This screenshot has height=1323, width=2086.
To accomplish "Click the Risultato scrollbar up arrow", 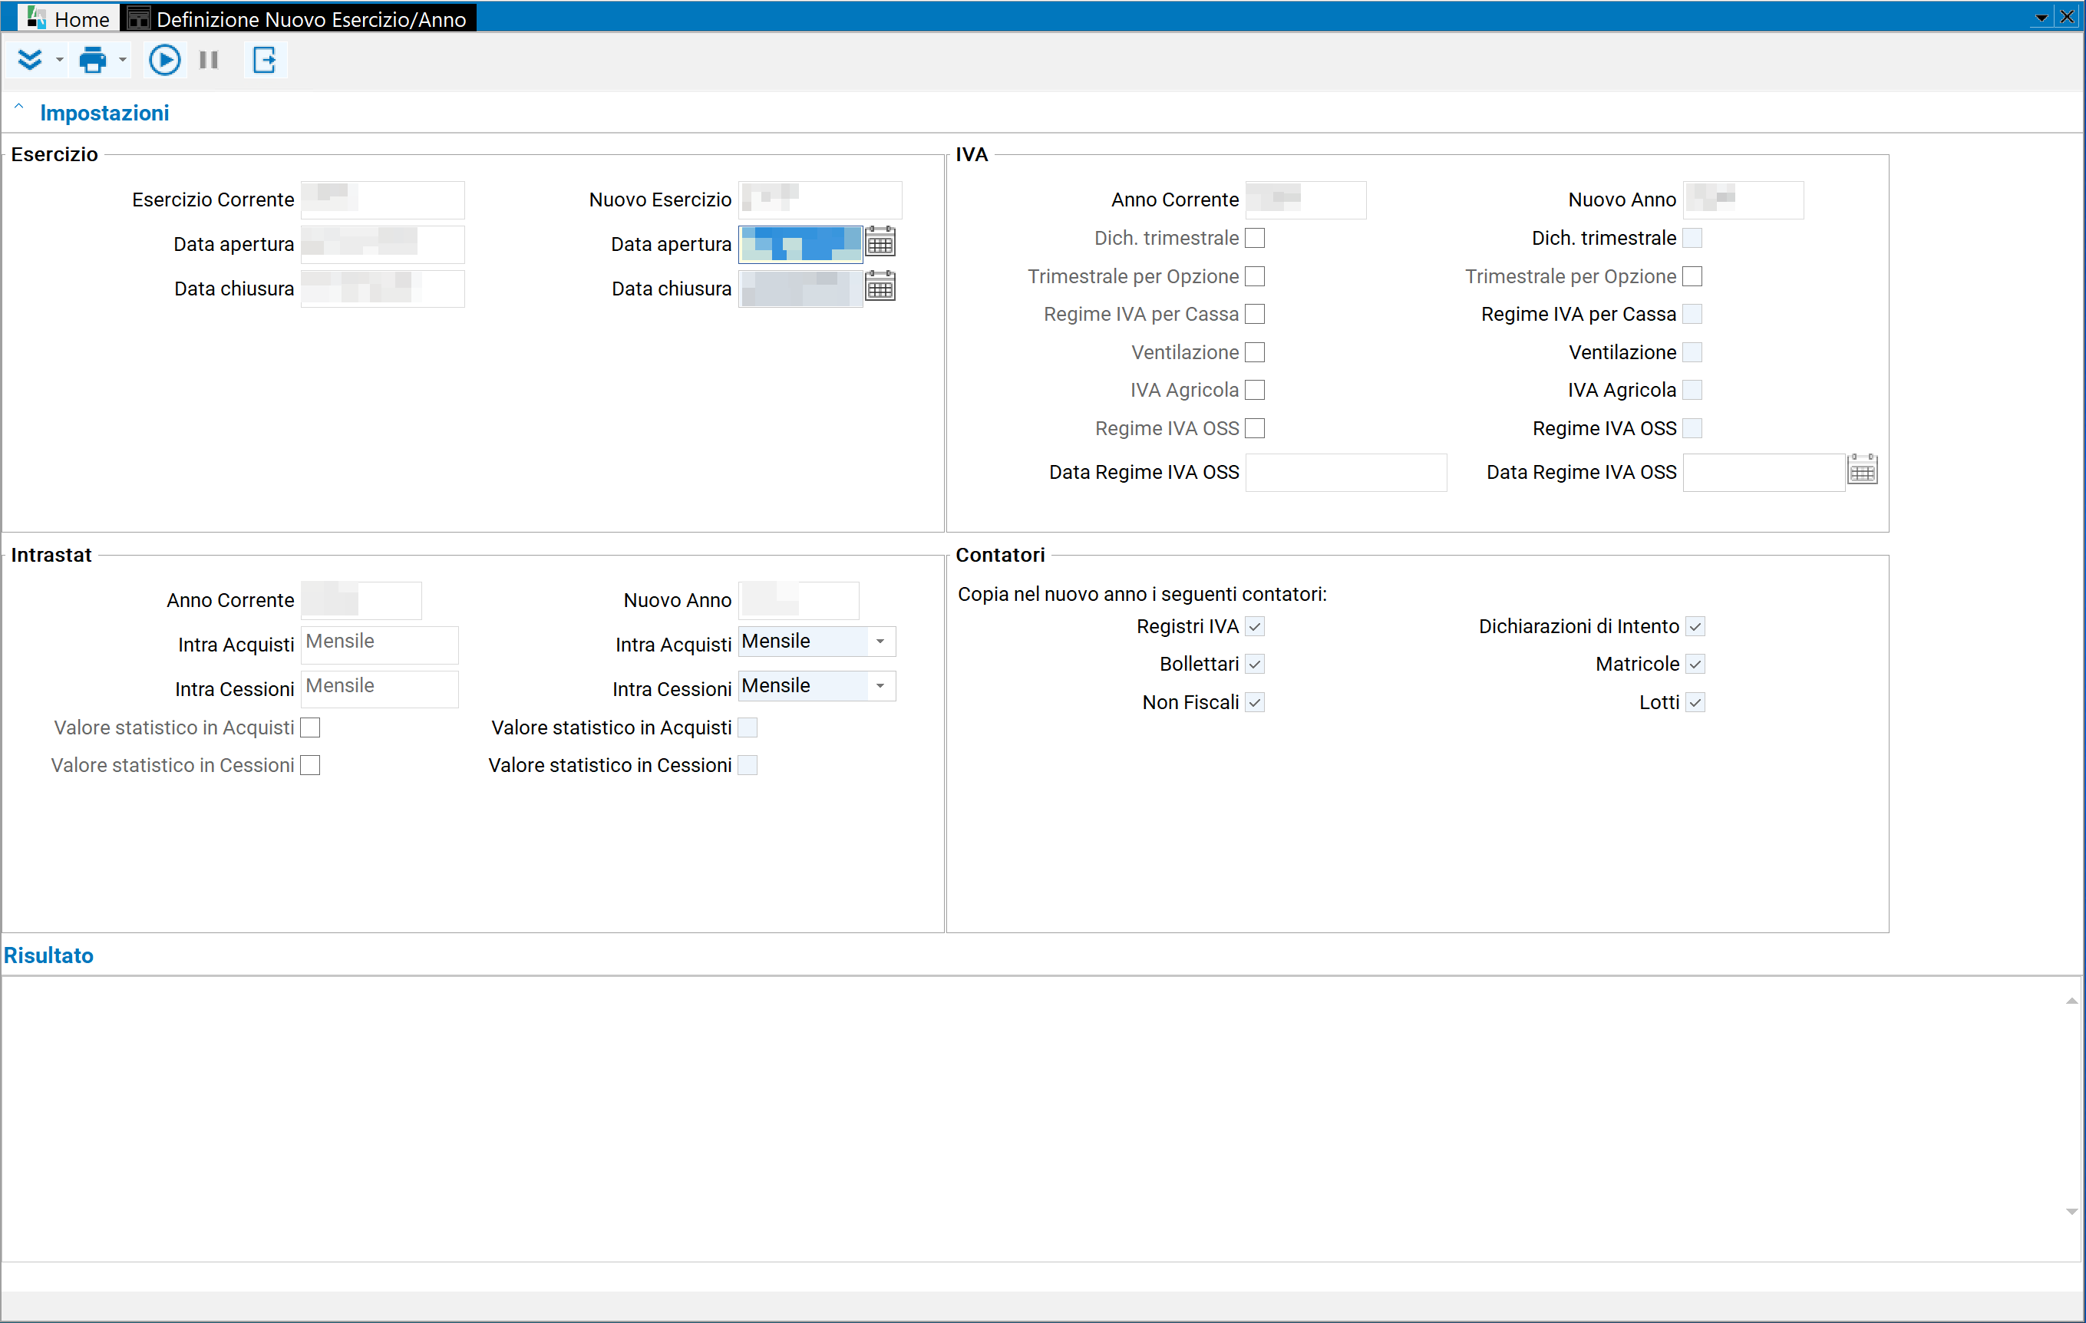I will 2071,1000.
